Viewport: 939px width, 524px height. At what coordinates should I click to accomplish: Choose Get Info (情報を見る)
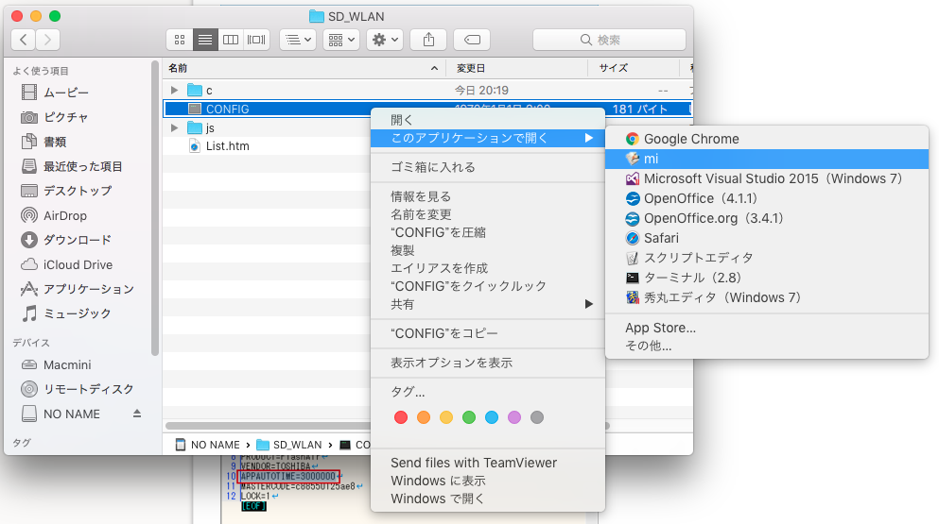coord(487,196)
